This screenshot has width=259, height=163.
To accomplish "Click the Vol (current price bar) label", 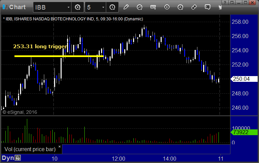I will 30,149.
